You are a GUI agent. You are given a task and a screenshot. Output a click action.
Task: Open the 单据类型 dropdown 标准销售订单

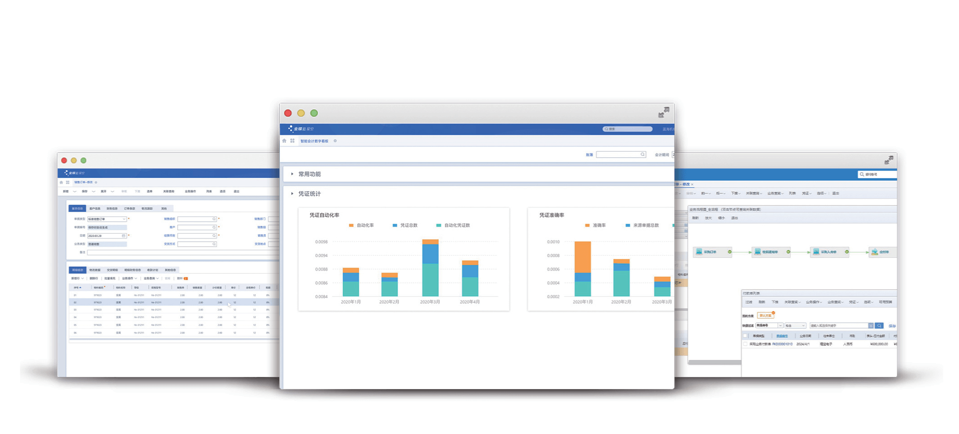(107, 219)
